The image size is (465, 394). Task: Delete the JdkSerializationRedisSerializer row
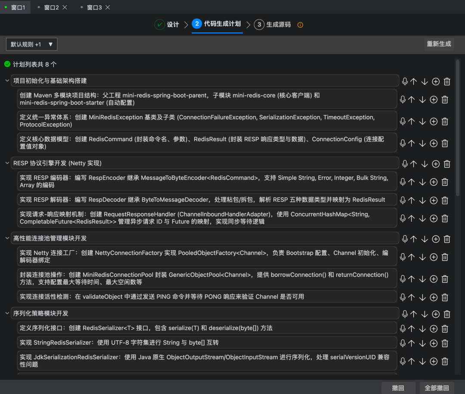(445, 361)
